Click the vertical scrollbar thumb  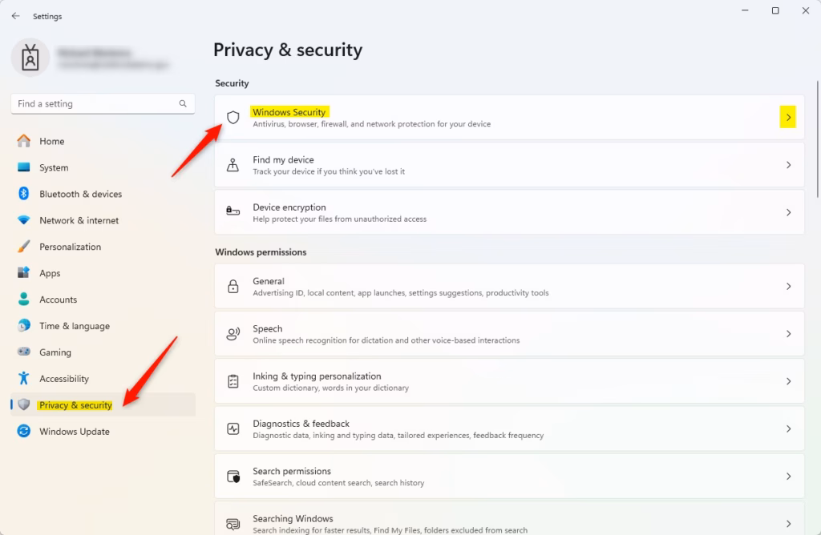click(817, 139)
